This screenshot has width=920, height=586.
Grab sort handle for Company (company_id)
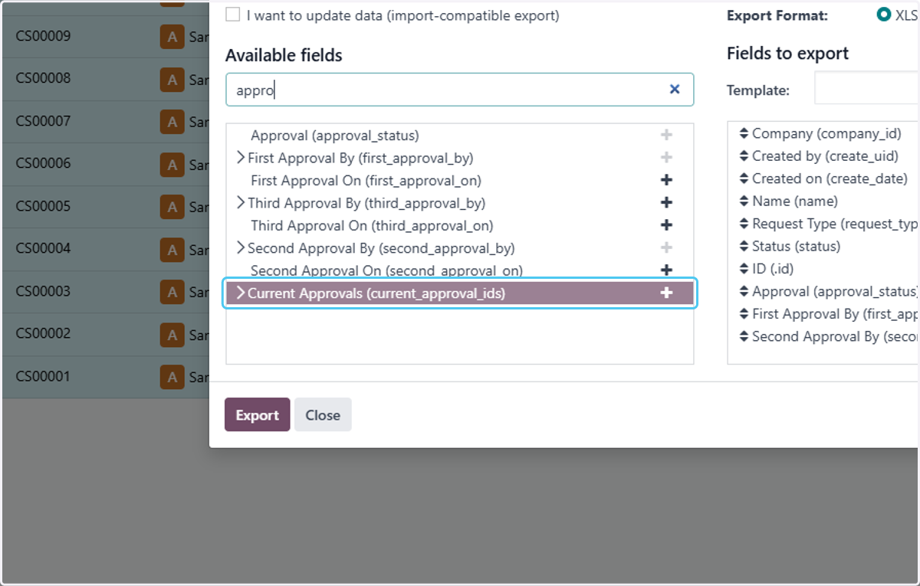pos(744,133)
